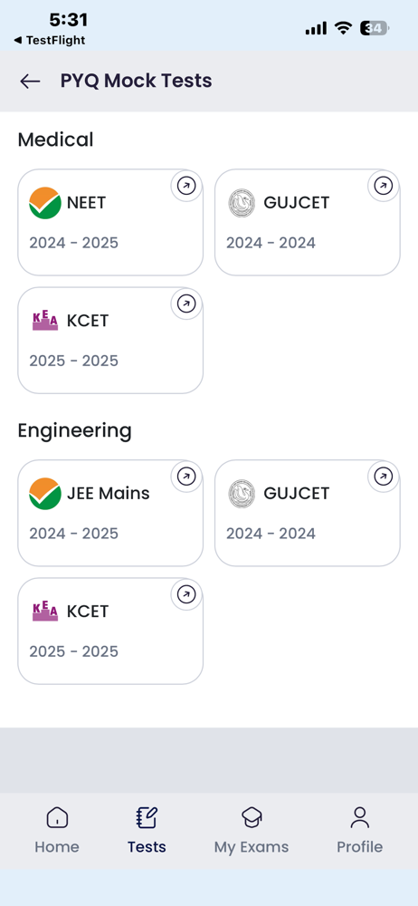Switch to My Exams tab
This screenshot has height=906, width=418.
tap(252, 831)
